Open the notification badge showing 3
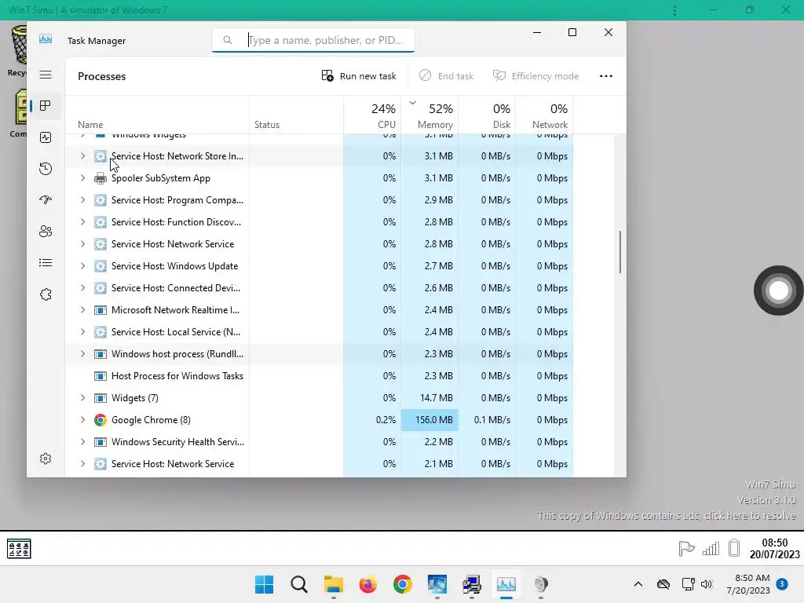 click(782, 583)
